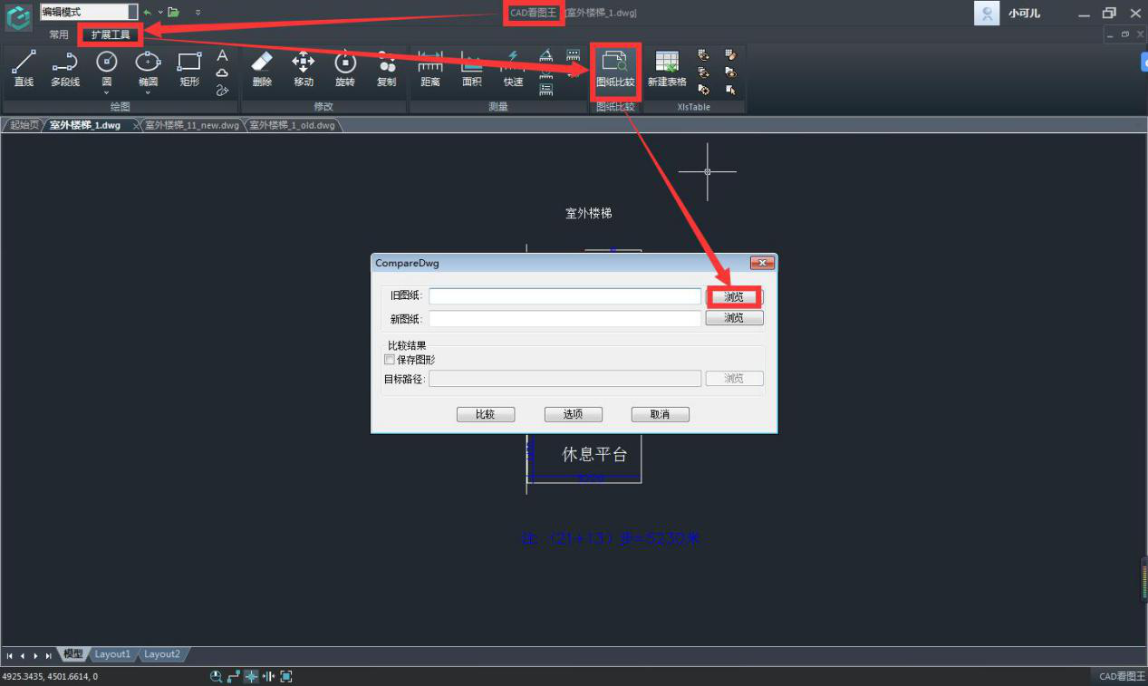
Task: Choose the 矩形 rectangle tool
Action: point(189,69)
